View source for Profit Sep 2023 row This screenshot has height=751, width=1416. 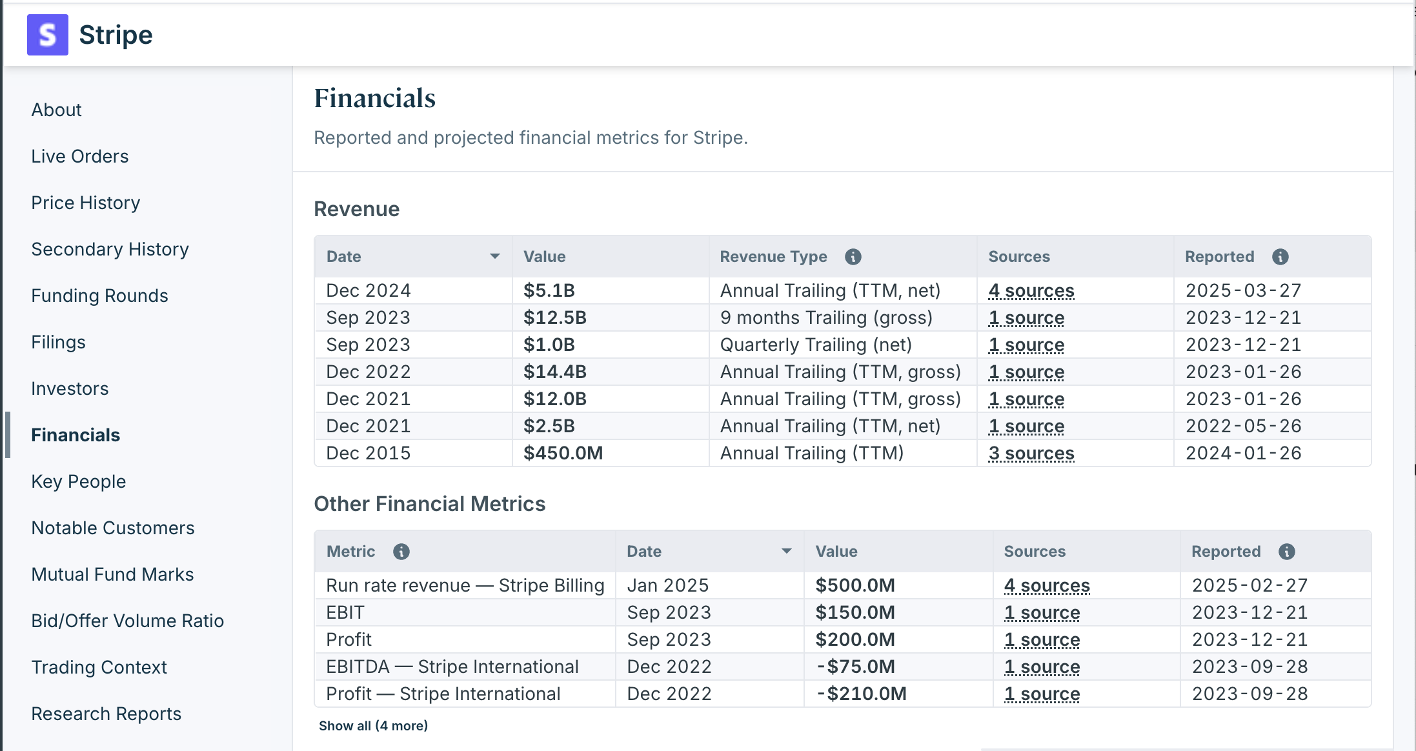(1042, 640)
